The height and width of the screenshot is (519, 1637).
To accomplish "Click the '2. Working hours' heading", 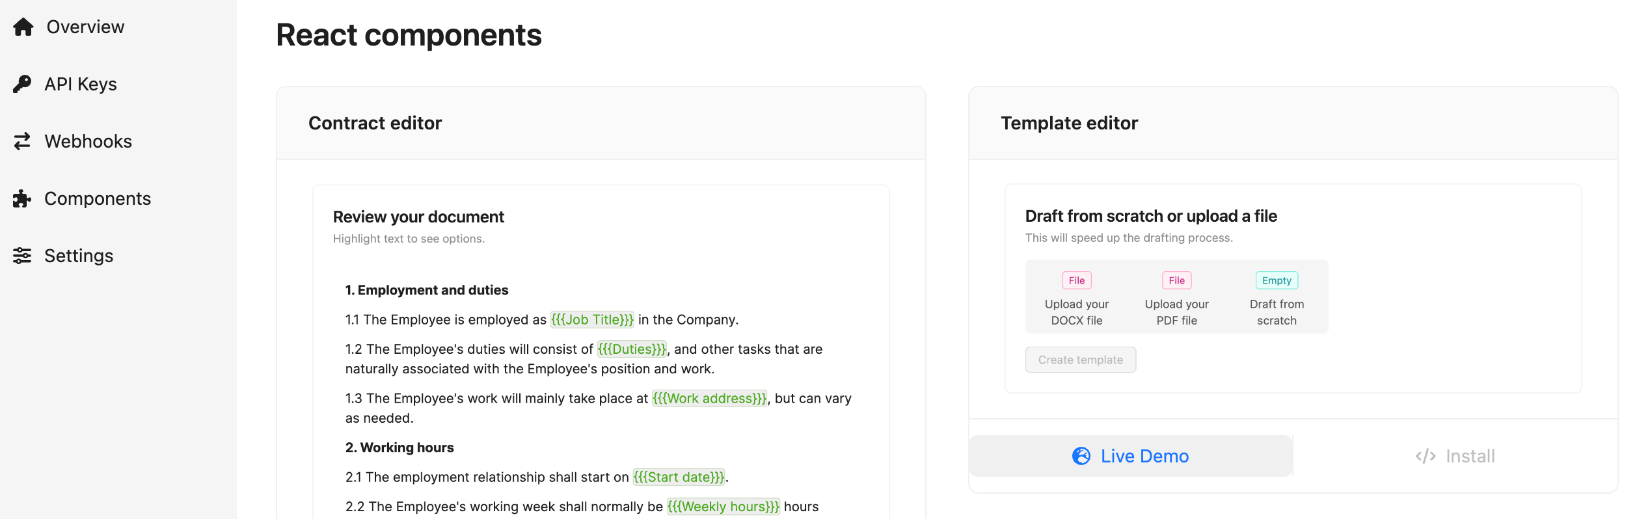I will tap(399, 447).
